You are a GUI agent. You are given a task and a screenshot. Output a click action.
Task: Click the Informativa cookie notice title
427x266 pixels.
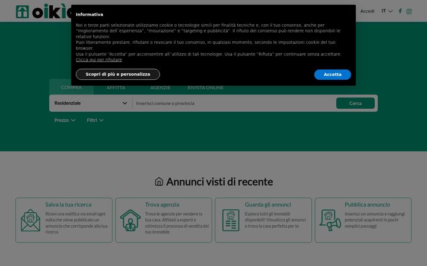pos(90,14)
